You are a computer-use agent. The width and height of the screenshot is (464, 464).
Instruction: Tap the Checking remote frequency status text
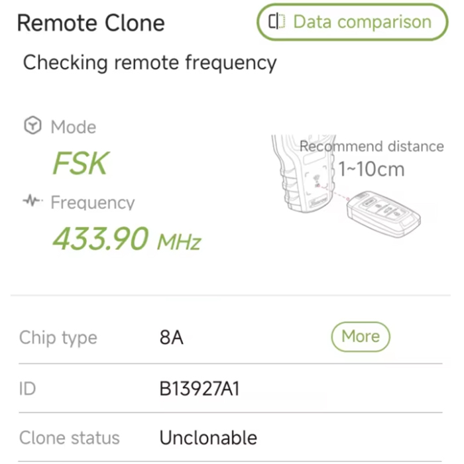click(149, 63)
